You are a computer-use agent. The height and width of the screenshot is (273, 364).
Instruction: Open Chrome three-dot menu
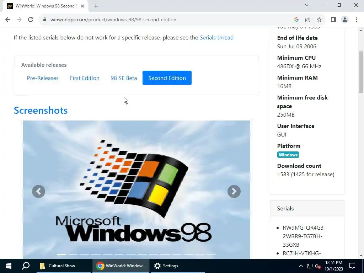point(356,20)
